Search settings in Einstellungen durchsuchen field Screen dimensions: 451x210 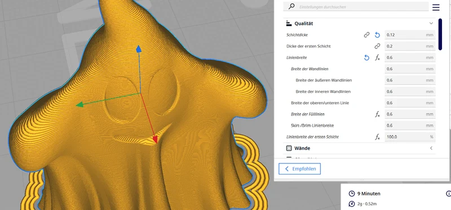pos(356,7)
